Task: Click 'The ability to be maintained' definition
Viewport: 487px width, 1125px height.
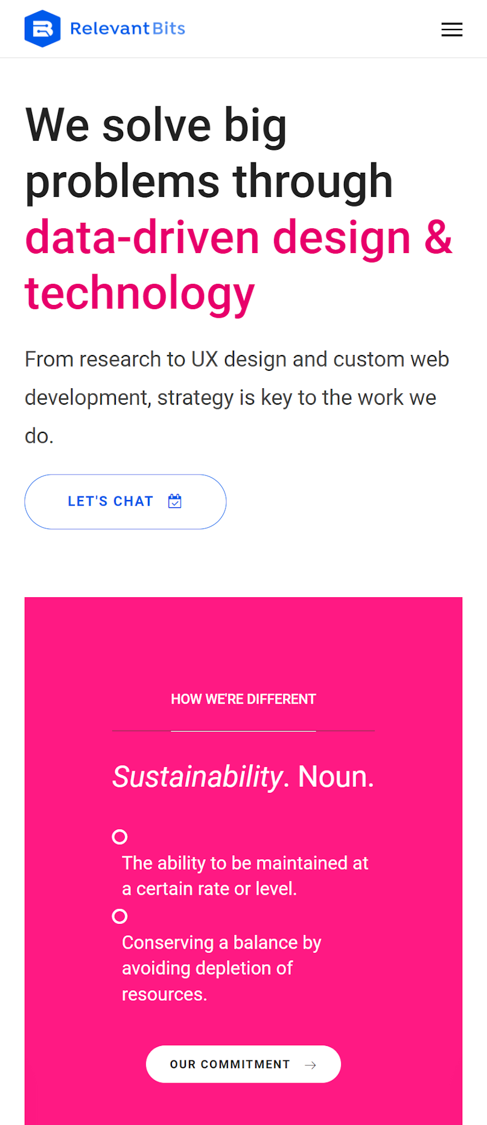Action: coord(245,876)
